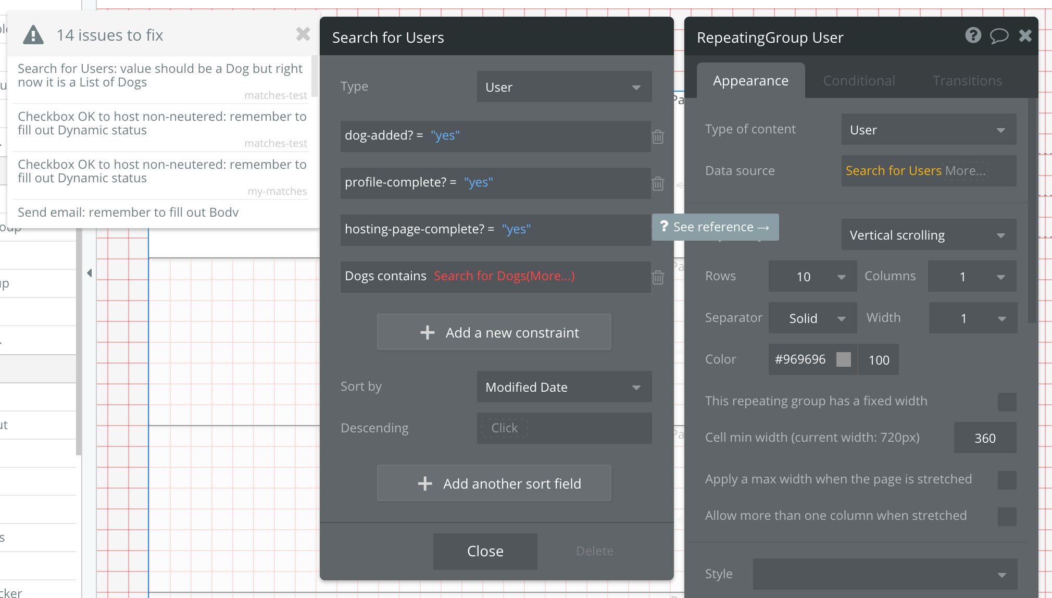Click Add a new constraint button

pyautogui.click(x=494, y=332)
